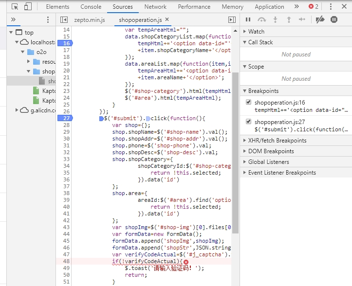The image size is (352, 286).
Task: Toggle pause on exceptions icon
Action: (x=334, y=19)
